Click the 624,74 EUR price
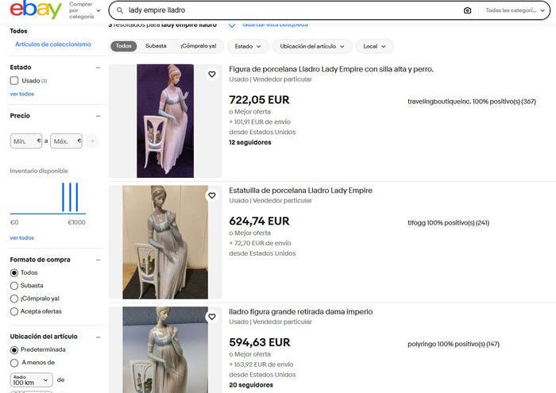Viewport: 556px width, 393px height. coord(259,222)
